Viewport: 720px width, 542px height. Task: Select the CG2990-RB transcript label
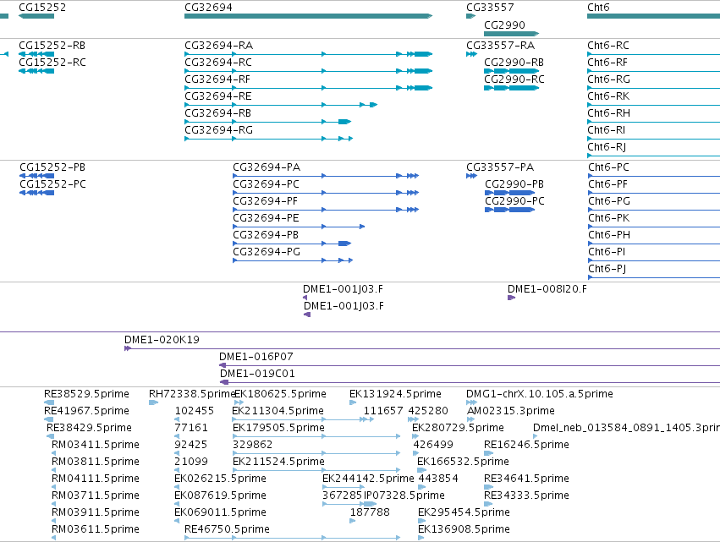[514, 63]
